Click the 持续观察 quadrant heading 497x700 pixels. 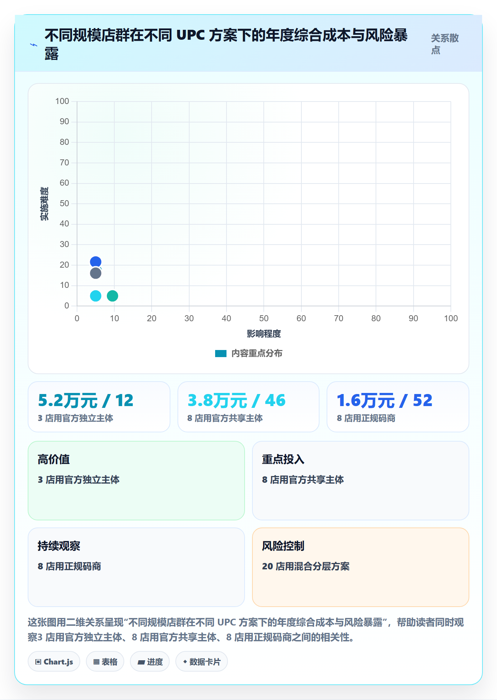[59, 546]
